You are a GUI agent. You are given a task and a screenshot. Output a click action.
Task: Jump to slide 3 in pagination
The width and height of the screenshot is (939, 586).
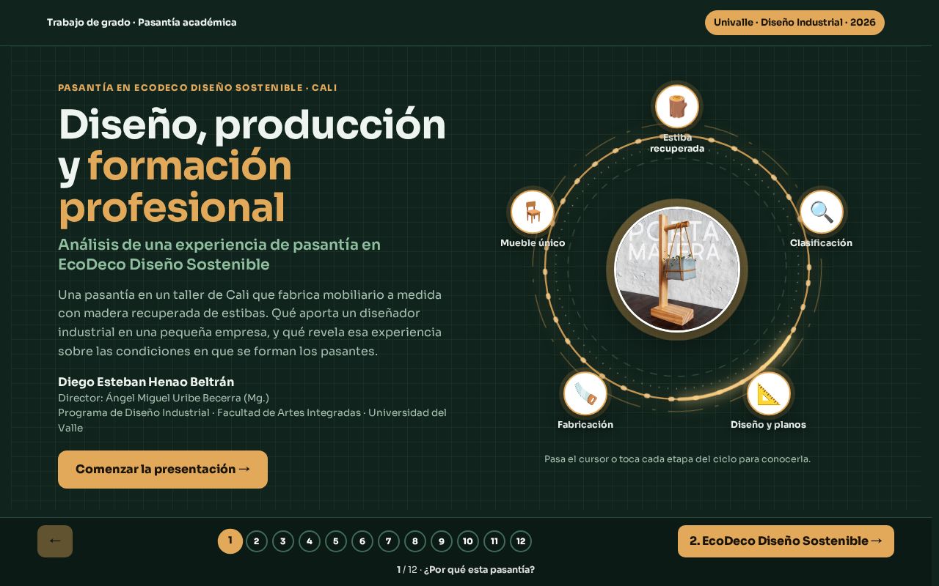tap(283, 541)
